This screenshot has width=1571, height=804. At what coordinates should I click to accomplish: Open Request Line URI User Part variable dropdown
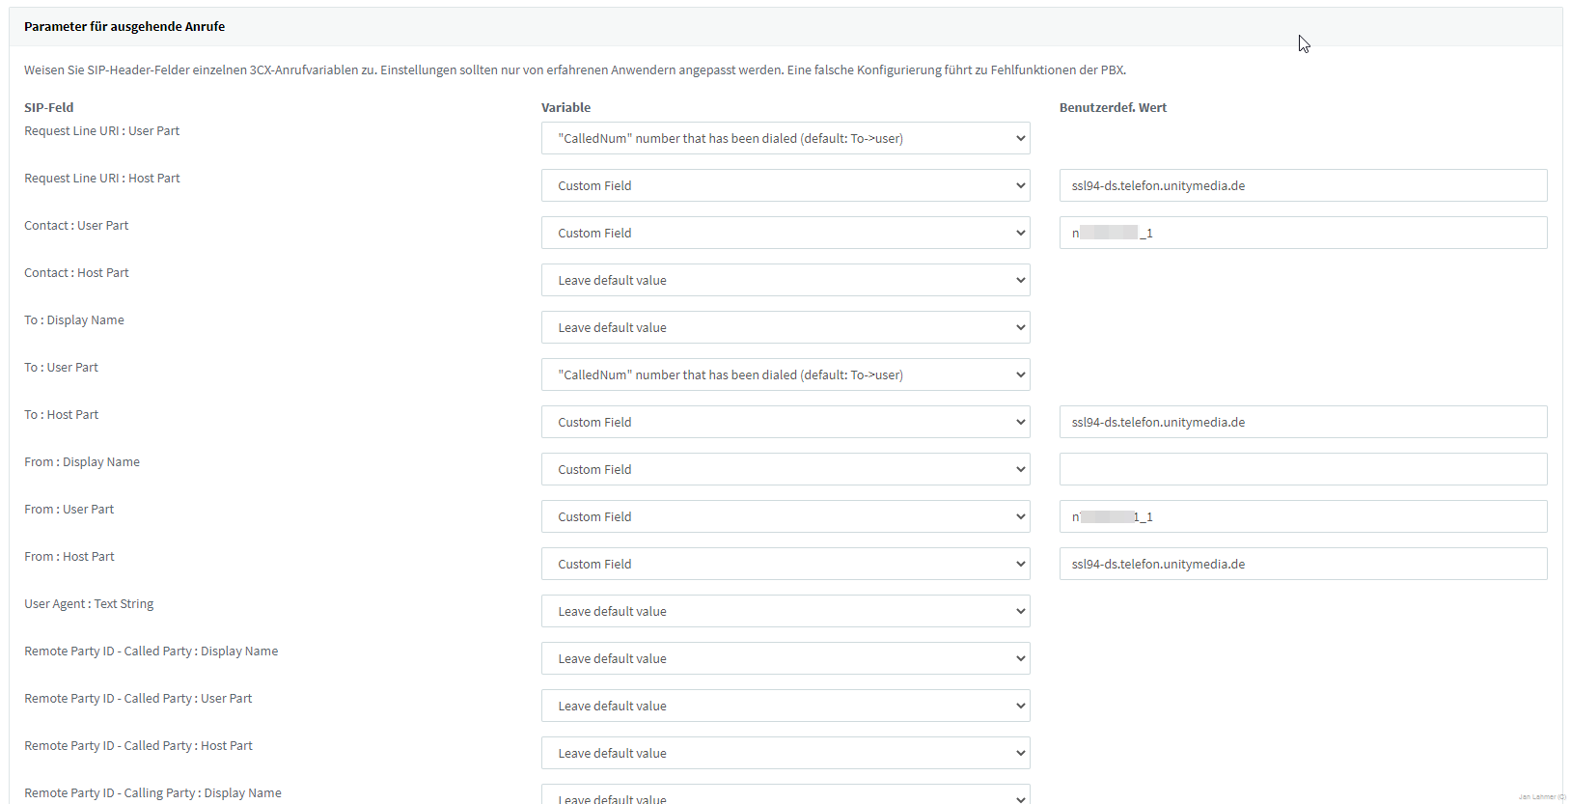click(785, 138)
